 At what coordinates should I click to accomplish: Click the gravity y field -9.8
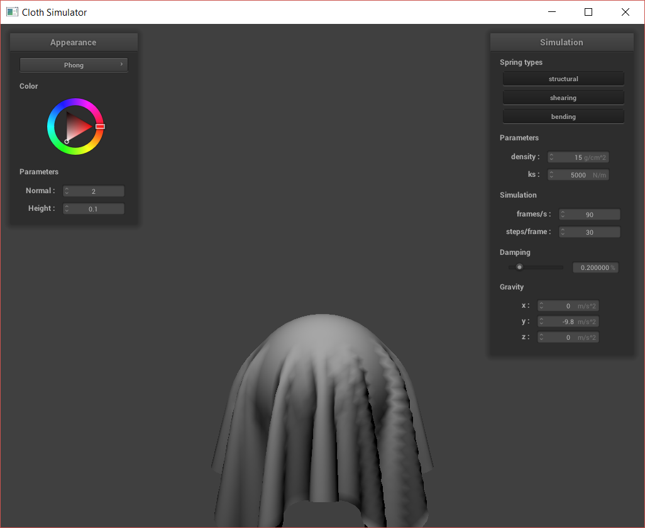point(568,322)
